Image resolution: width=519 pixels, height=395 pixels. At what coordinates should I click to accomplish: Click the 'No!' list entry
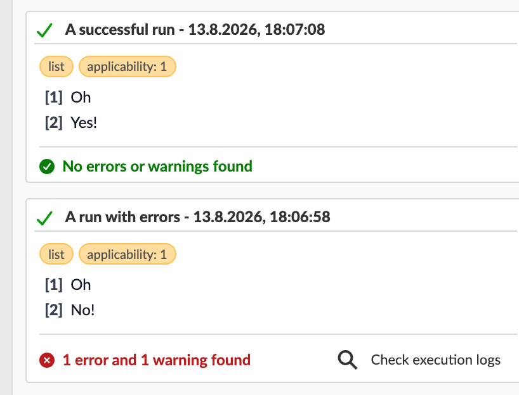point(82,310)
